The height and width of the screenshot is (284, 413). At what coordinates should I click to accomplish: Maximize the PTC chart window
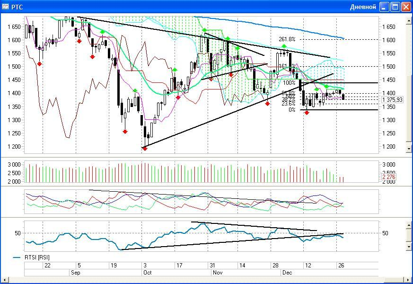395,7
